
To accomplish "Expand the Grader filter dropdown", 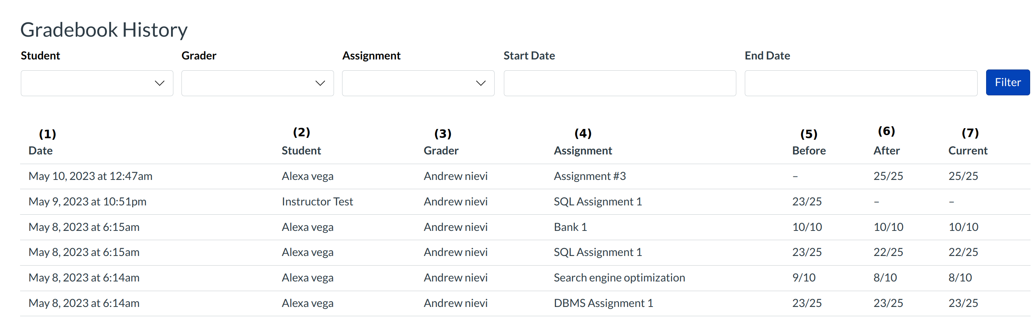I will pos(257,83).
